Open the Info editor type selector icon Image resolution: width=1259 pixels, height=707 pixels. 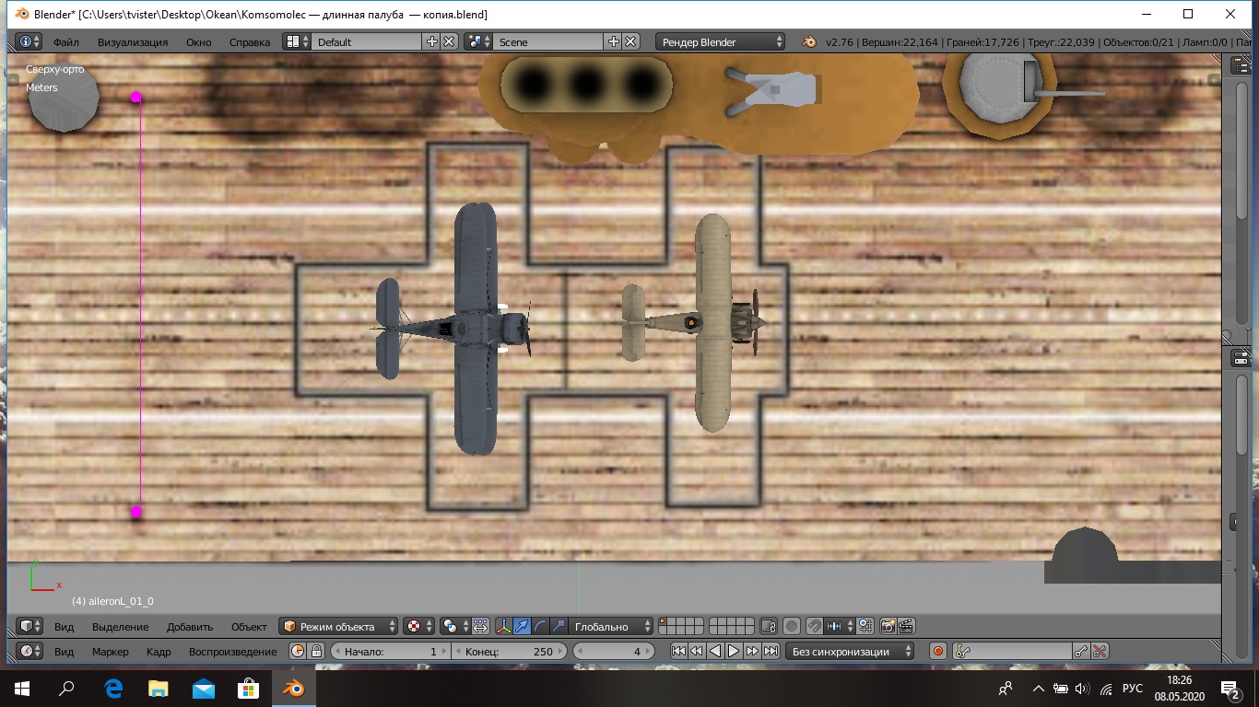click(29, 41)
